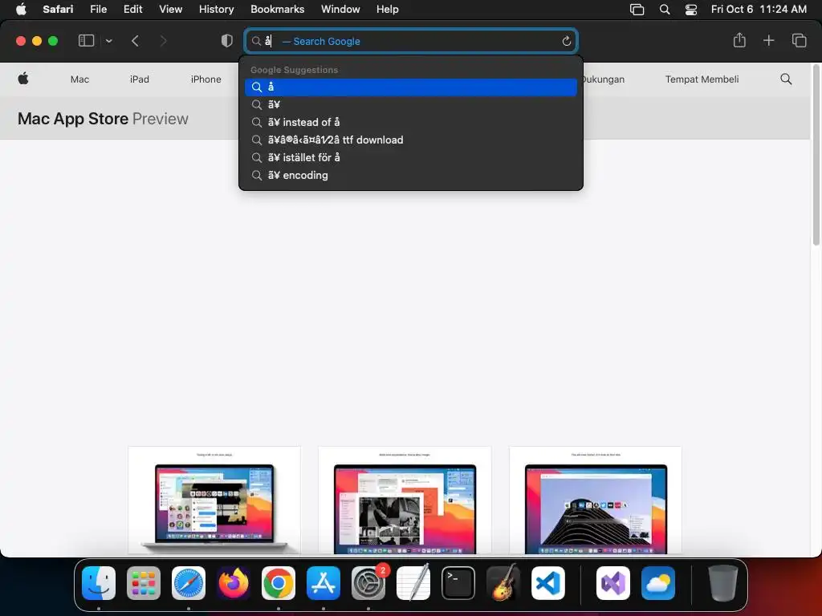The image size is (822, 616).
Task: Open Launchpad from the Dock
Action: click(144, 583)
